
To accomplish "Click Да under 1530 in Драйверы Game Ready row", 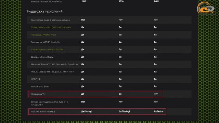I will [x=120, y=57].
